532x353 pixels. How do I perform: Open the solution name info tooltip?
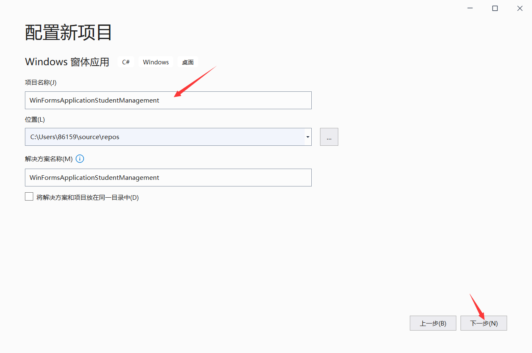coord(79,158)
